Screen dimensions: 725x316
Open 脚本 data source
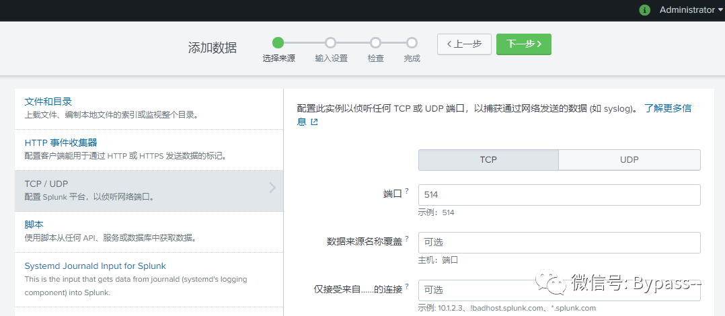click(34, 225)
